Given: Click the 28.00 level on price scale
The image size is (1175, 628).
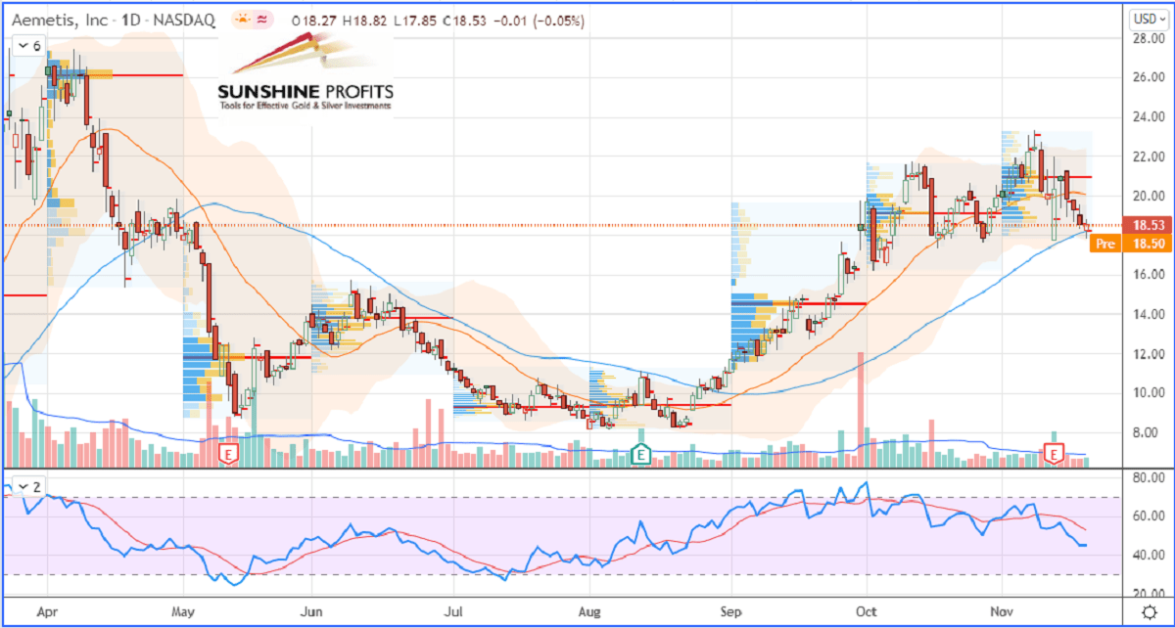Looking at the screenshot, I should (x=1147, y=38).
